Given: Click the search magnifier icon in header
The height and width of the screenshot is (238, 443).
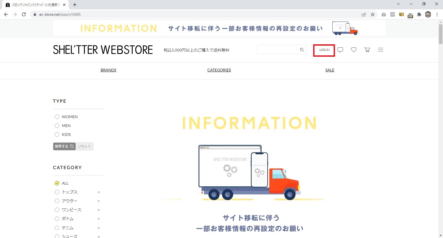Looking at the screenshot, I should tap(302, 50).
